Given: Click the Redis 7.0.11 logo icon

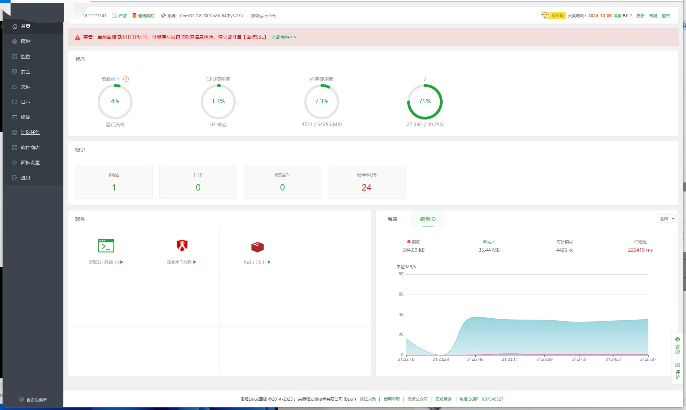Looking at the screenshot, I should click(258, 247).
